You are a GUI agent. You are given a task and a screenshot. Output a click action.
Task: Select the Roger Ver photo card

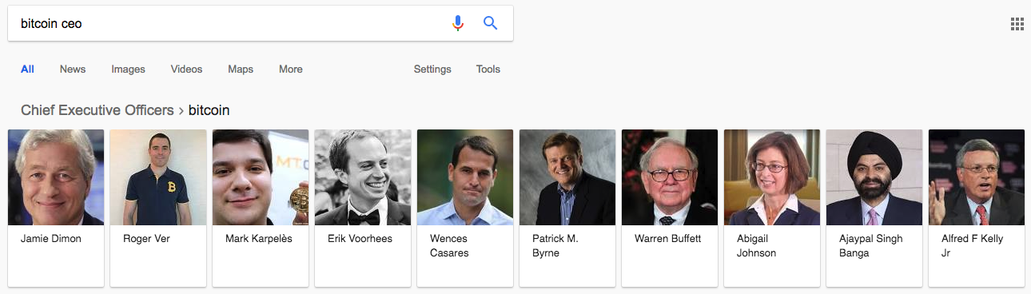(x=158, y=208)
